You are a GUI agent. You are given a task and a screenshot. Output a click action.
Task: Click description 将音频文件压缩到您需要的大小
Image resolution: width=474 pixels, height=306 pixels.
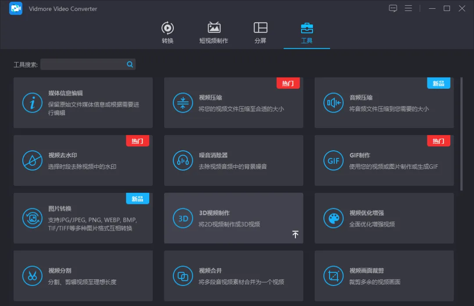[389, 109]
